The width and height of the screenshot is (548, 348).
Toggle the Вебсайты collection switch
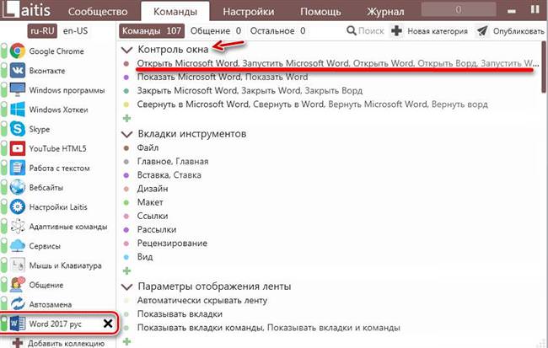[x=4, y=188]
